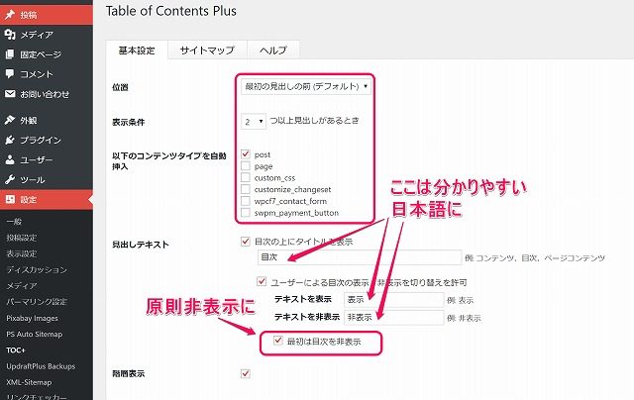Toggle the user show/hide permission checkbox
This screenshot has width=634, height=400.
click(x=262, y=281)
